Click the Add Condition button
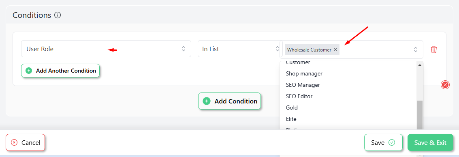 click(x=229, y=101)
